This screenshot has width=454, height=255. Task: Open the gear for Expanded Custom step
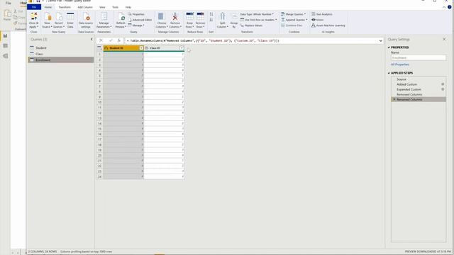pos(443,89)
